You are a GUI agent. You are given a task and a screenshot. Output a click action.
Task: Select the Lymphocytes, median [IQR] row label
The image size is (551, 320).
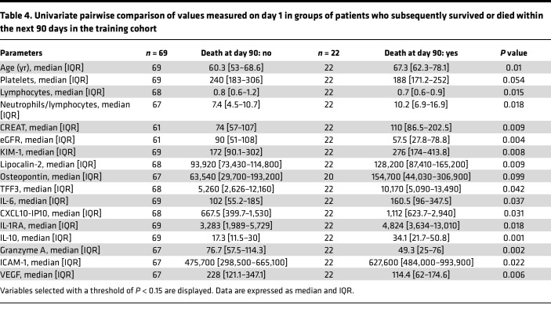coord(53,92)
